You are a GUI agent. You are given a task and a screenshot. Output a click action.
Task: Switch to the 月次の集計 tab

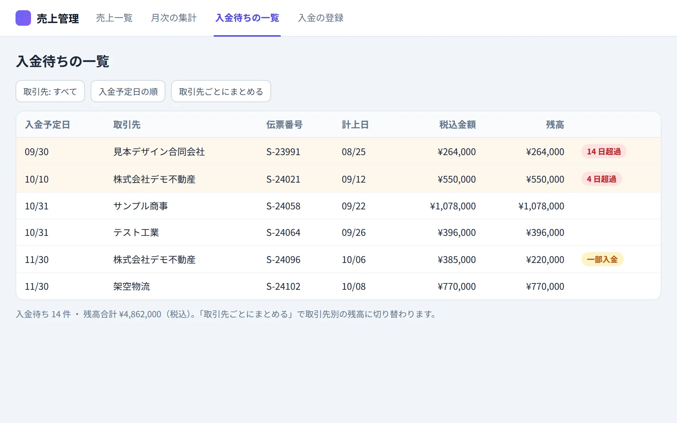pos(174,18)
